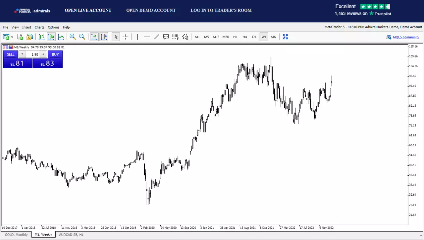Decrease trade volume with down arrow
424x240 pixels.
22,54
